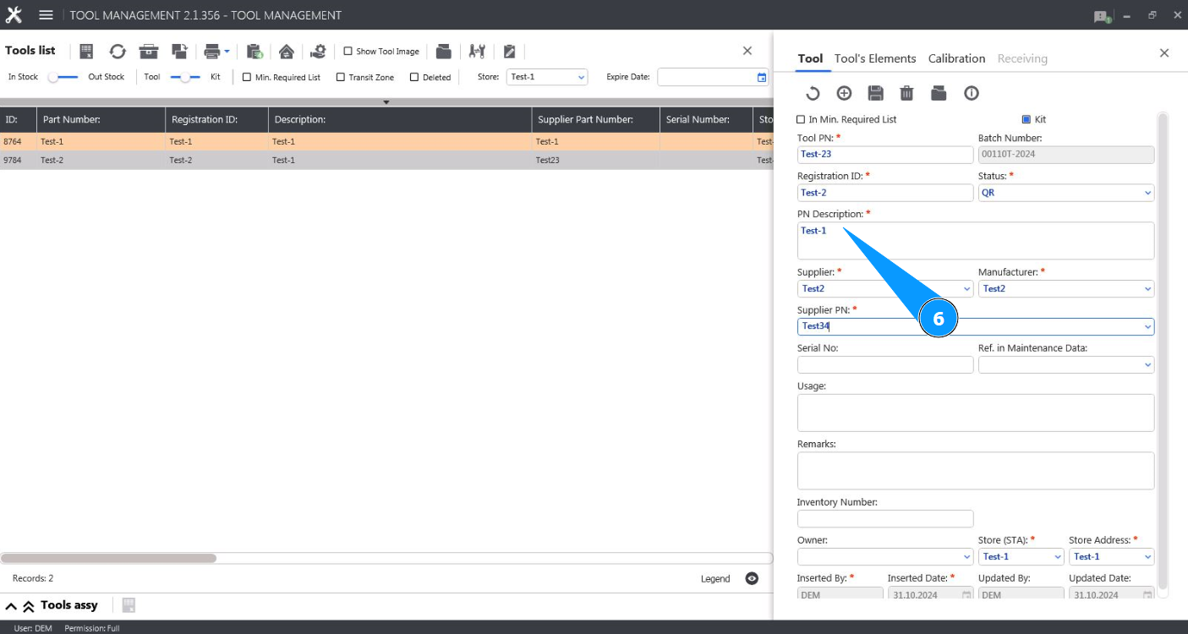Viewport: 1188px width, 634px height.
Task: Sort by the Supplier Part Number column header
Action: pos(595,120)
